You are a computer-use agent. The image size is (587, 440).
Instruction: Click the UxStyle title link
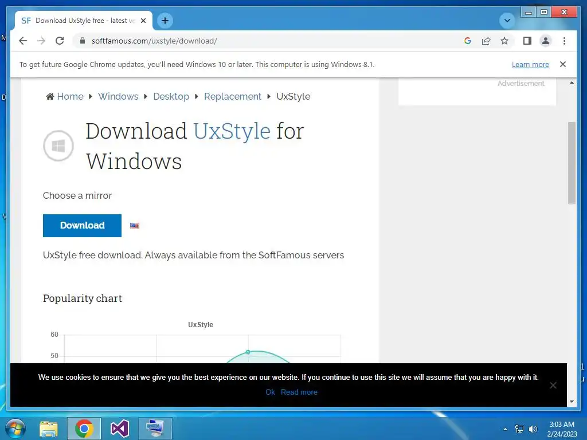click(232, 131)
